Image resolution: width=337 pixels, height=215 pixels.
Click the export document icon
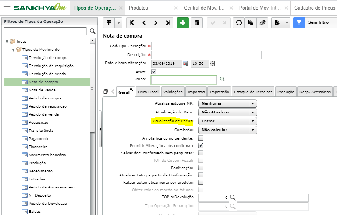point(277,22)
